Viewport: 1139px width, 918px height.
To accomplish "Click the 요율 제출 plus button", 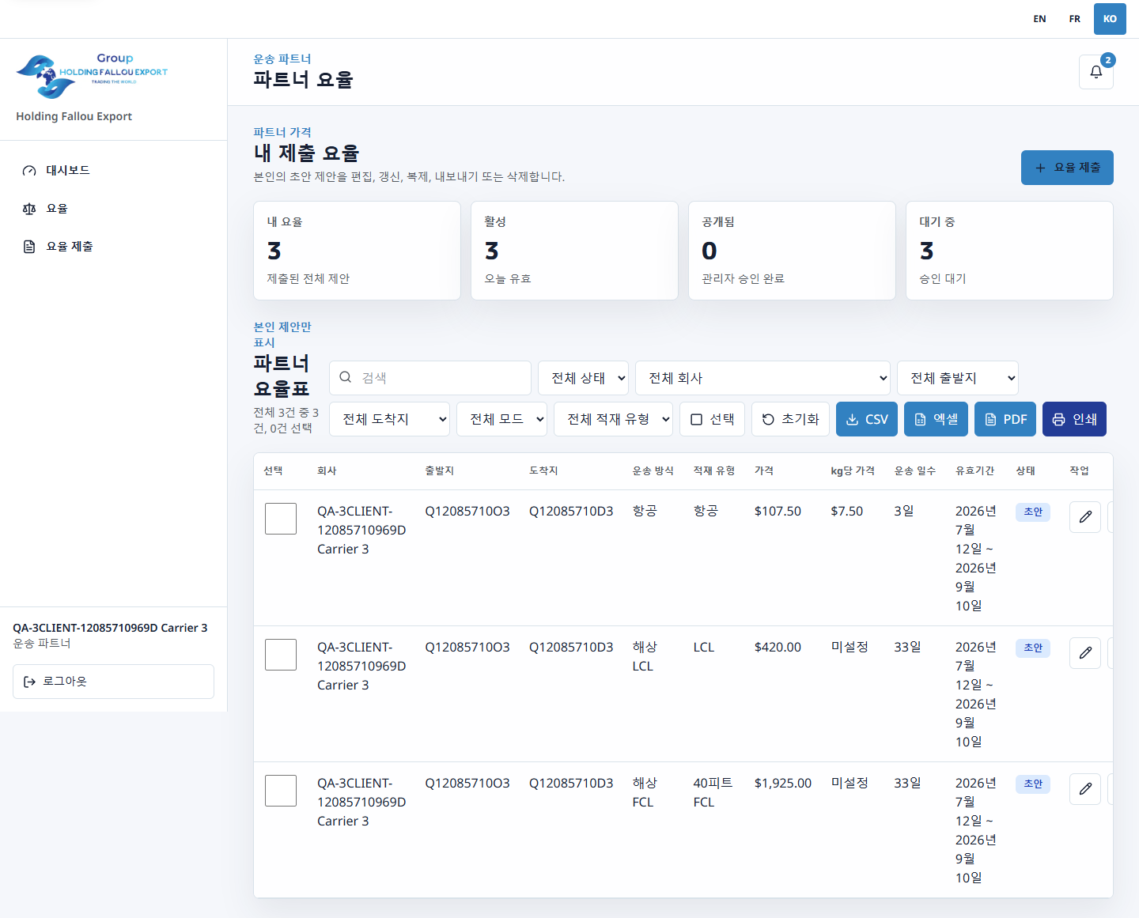I will pyautogui.click(x=1067, y=168).
